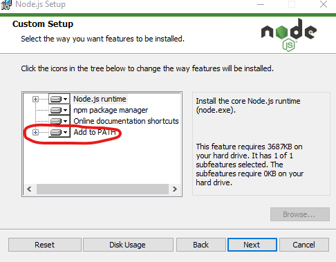Click the 'Install the core Node.js runtime' description

click(248, 106)
